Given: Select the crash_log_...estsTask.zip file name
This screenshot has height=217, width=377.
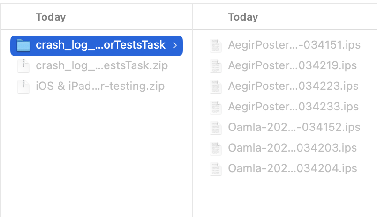Looking at the screenshot, I should tap(102, 65).
